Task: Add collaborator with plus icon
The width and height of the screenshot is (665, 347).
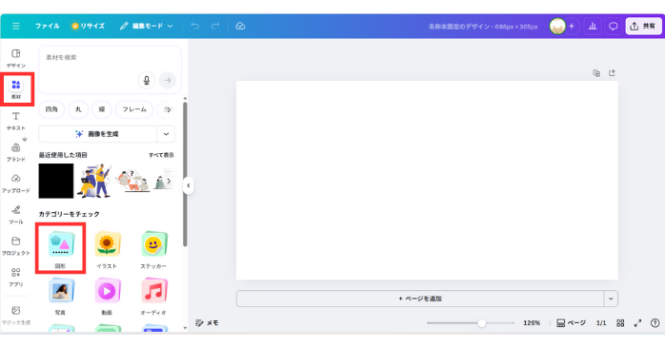Action: [x=572, y=27]
